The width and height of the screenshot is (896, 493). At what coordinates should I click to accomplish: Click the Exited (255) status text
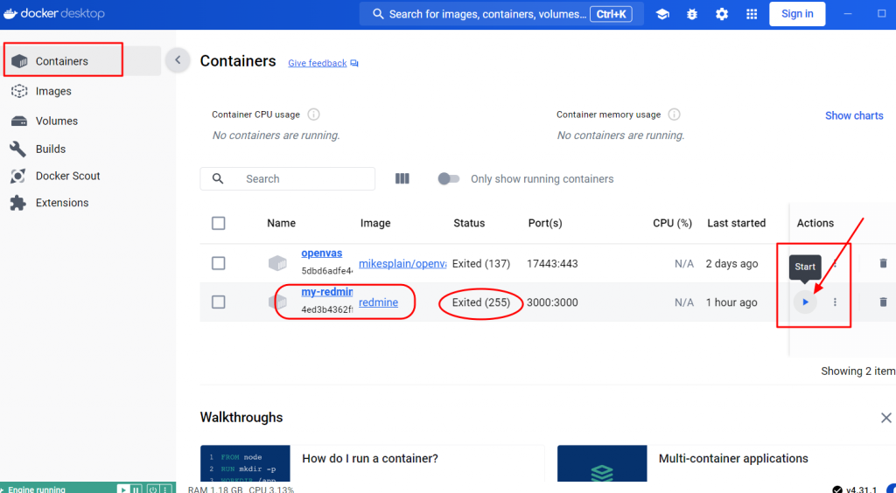pyautogui.click(x=481, y=302)
